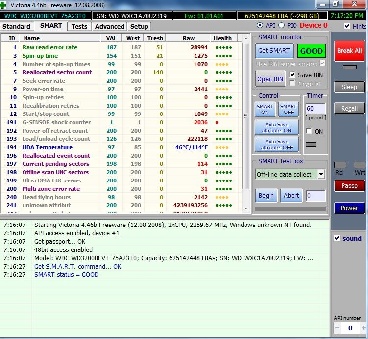Click the SMART table scroll-up arrow
Image resolution: width=368 pixels, height=339 pixels.
pyautogui.click(x=245, y=38)
